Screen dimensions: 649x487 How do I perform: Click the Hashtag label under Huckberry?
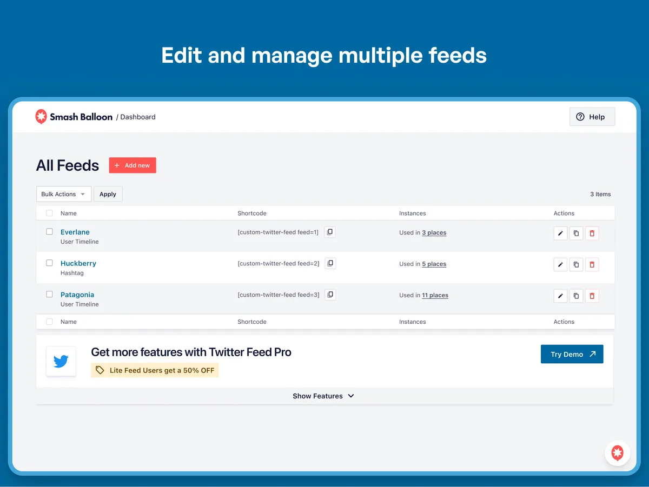pos(72,273)
